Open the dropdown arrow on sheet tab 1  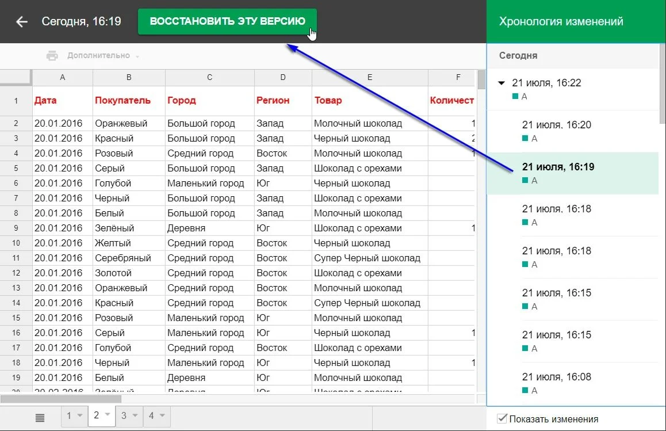79,415
